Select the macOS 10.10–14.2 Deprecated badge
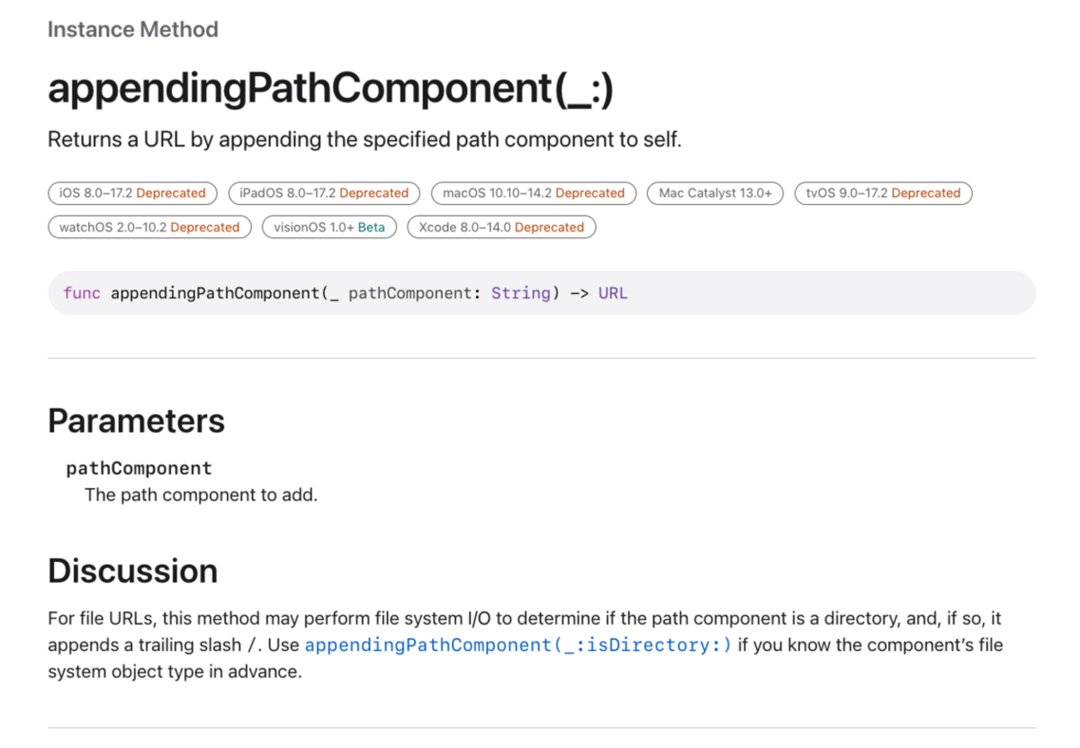 pos(533,193)
